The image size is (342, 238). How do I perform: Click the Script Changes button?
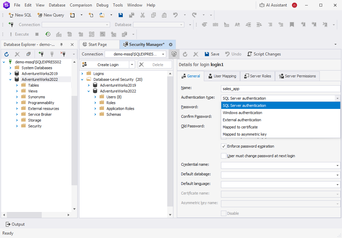[x=264, y=54]
